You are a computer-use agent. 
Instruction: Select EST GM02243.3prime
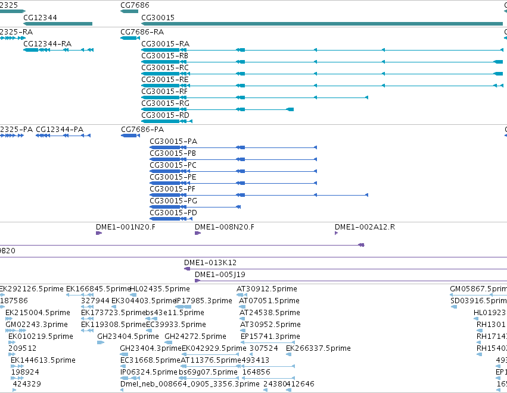coord(36,325)
